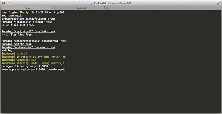
Task: Click '[nodemon] starting `node --debug server.js`' line
Action: coord(34,63)
